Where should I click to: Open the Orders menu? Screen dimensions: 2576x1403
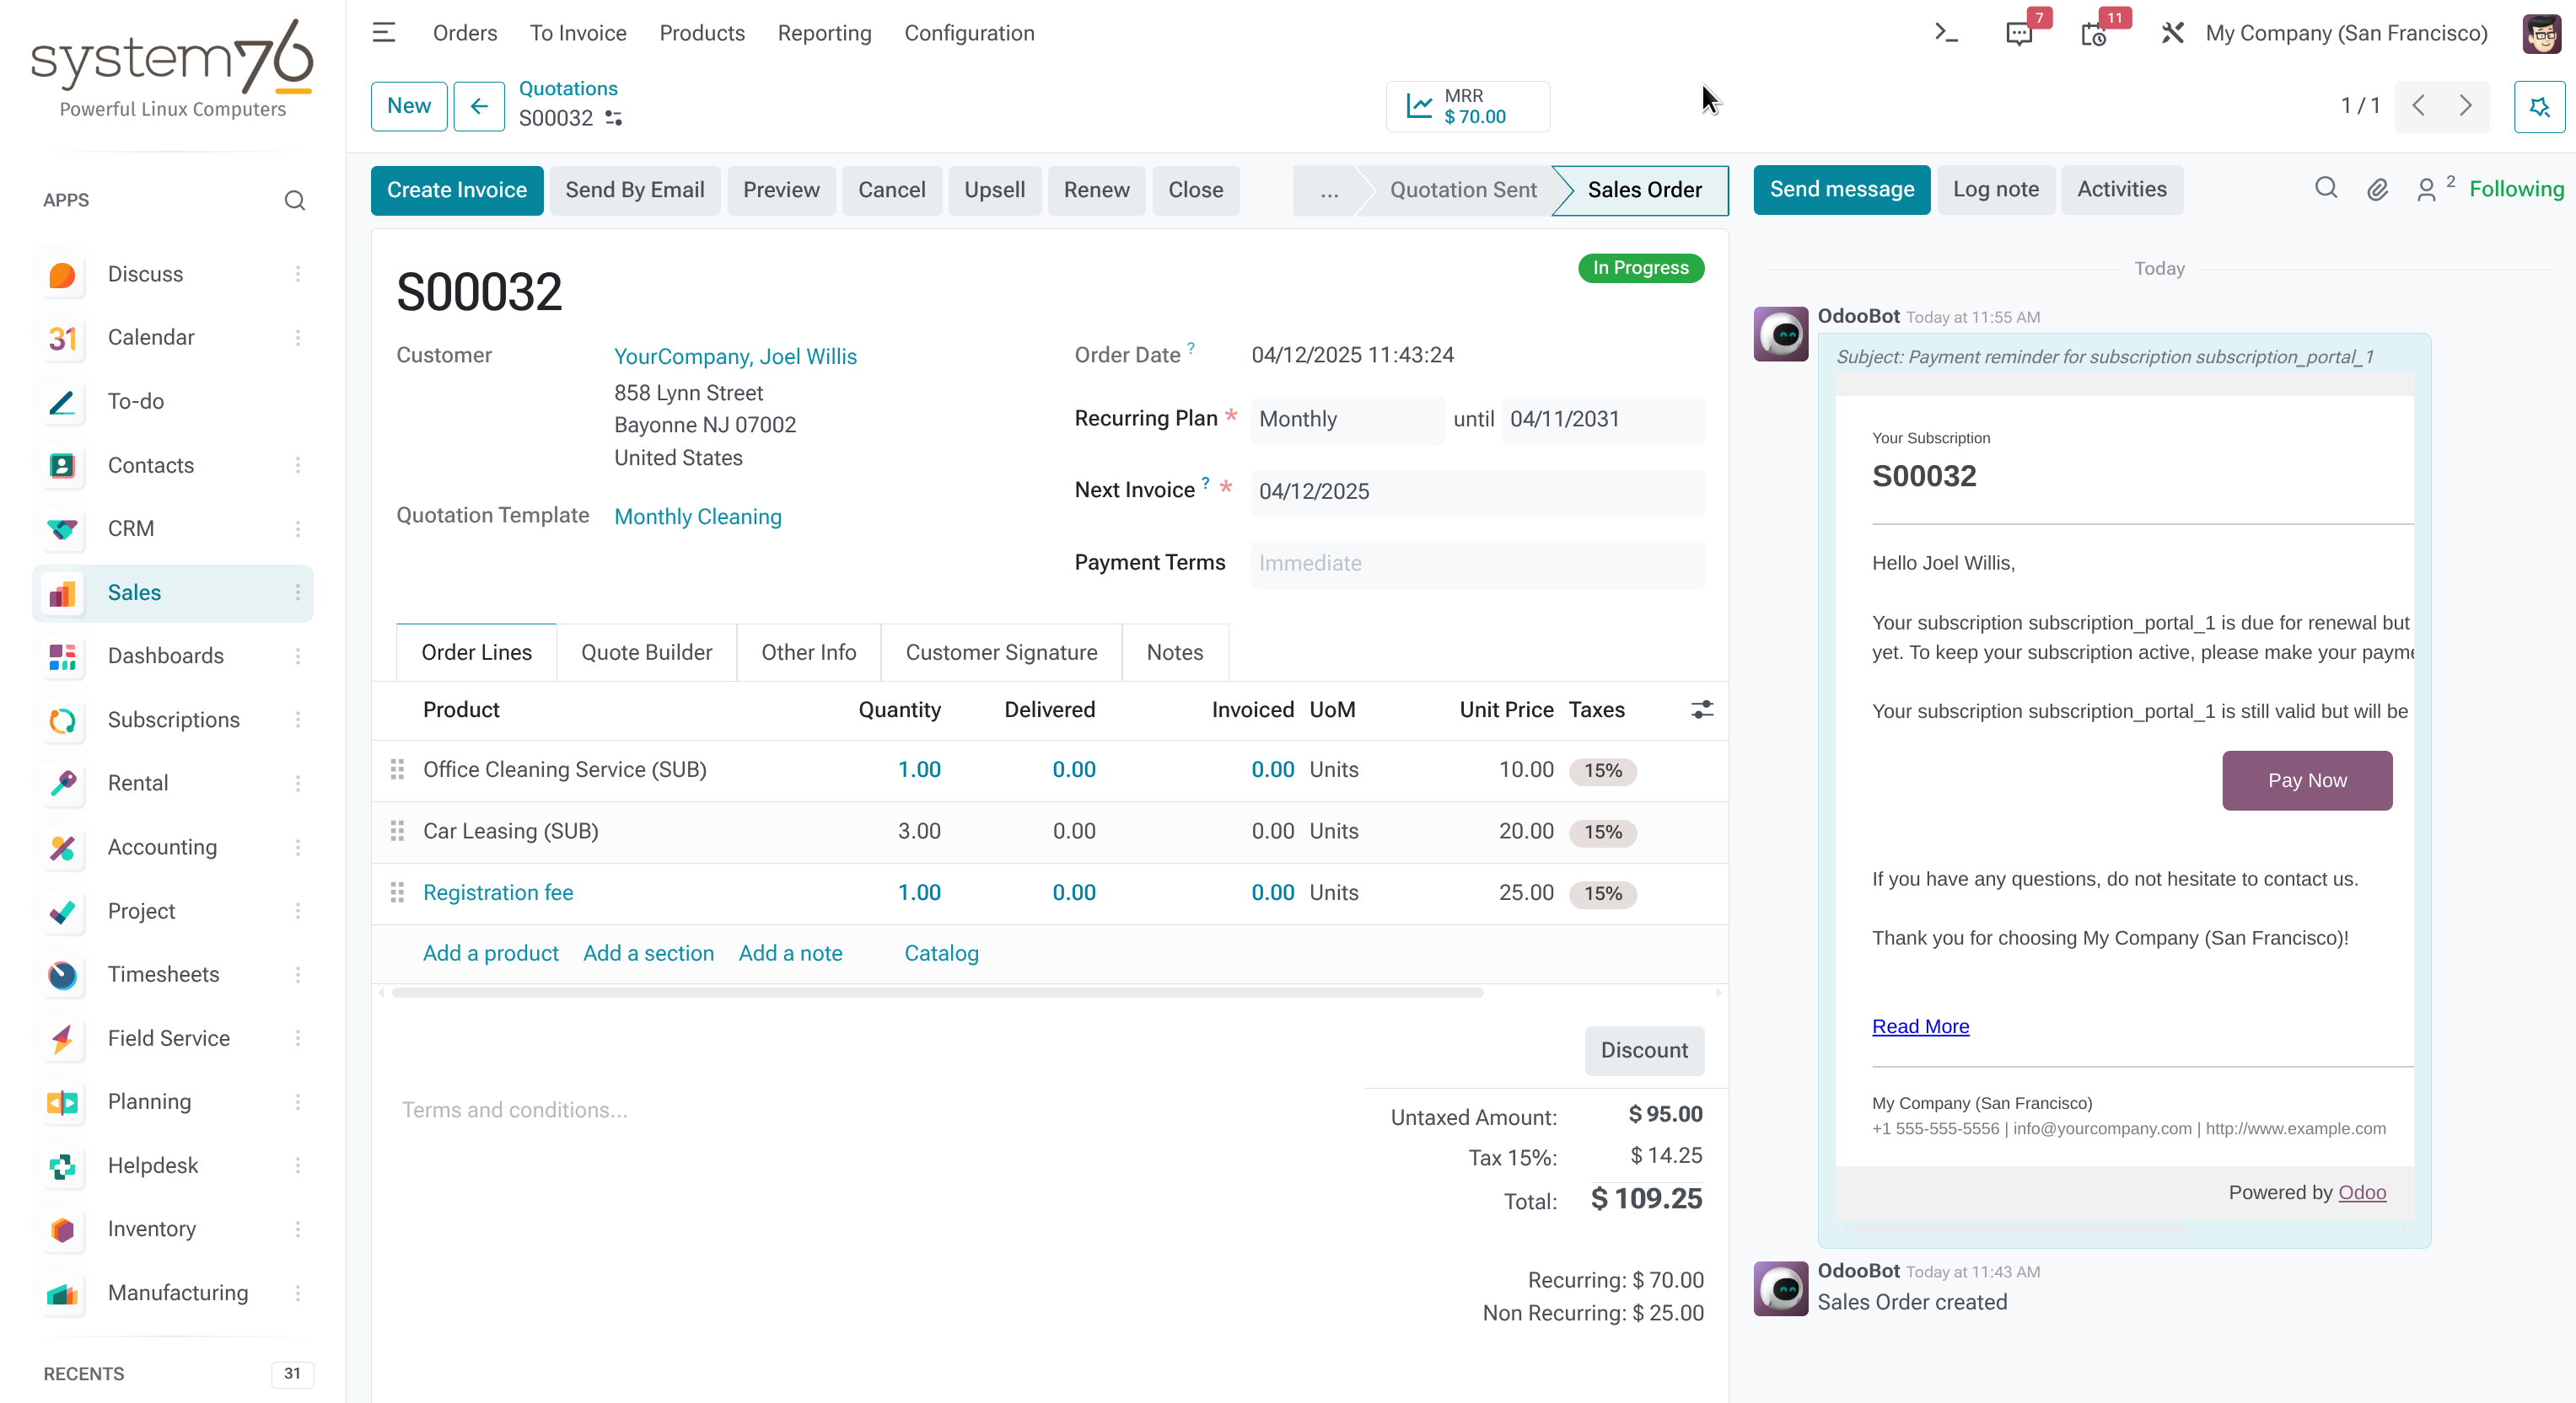465,33
